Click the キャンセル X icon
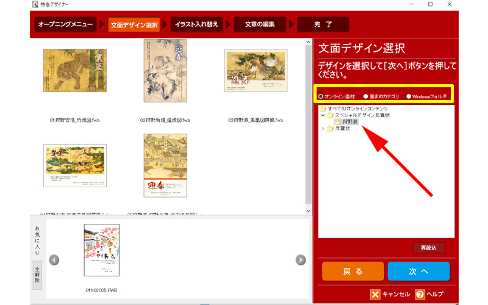Screen dimensions: 488x305 click(x=375, y=294)
